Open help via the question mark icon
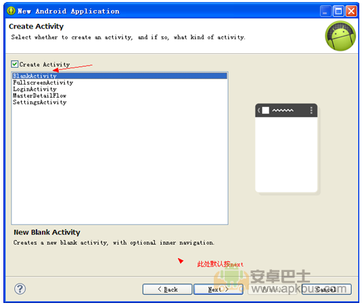 [x=20, y=289]
